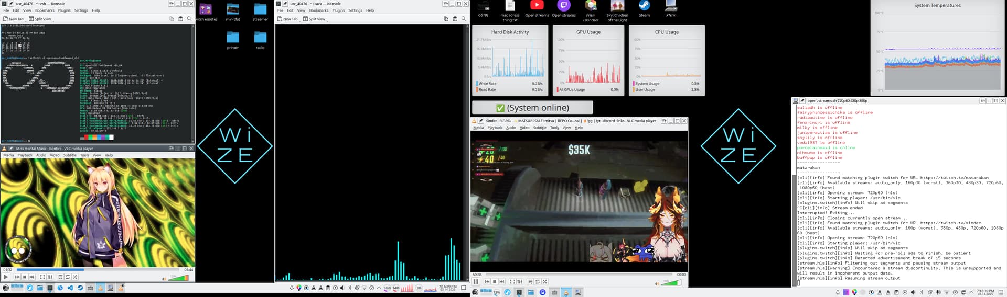The width and height of the screenshot is (1007, 297).
Task: Click the paste icon in the cava Konsole toolbar
Action: click(455, 19)
